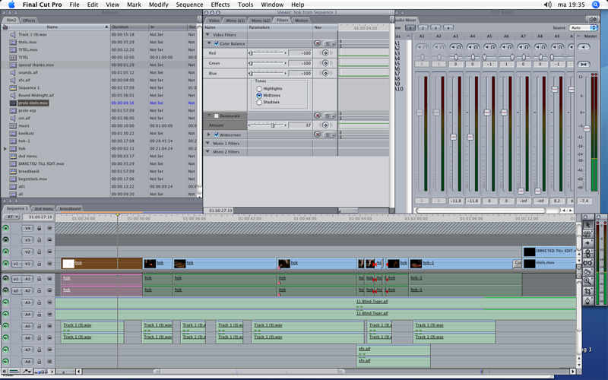
Task: Select the Roll edit tool
Action: pos(587,253)
